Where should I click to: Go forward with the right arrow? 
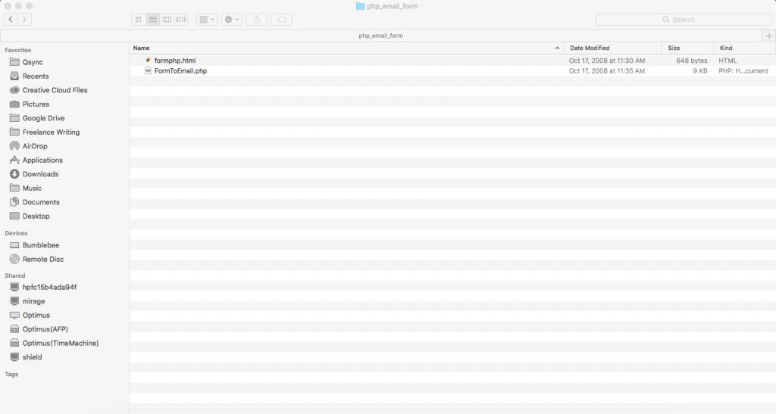tap(25, 19)
